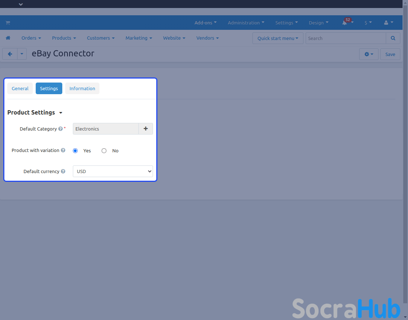Click the plus icon beside Electronics
The height and width of the screenshot is (320, 408).
[146, 129]
